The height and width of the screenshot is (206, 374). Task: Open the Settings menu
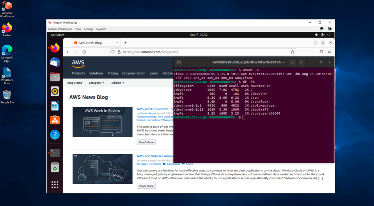click(88, 29)
